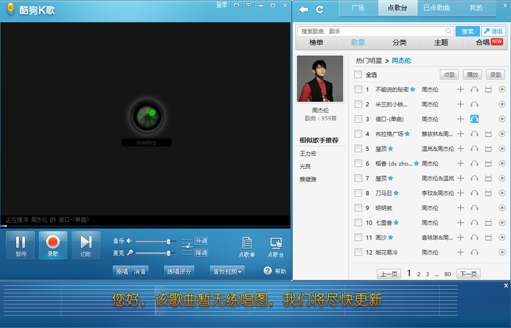
Task: Open the 已点歌曲 tab
Action: [436, 8]
